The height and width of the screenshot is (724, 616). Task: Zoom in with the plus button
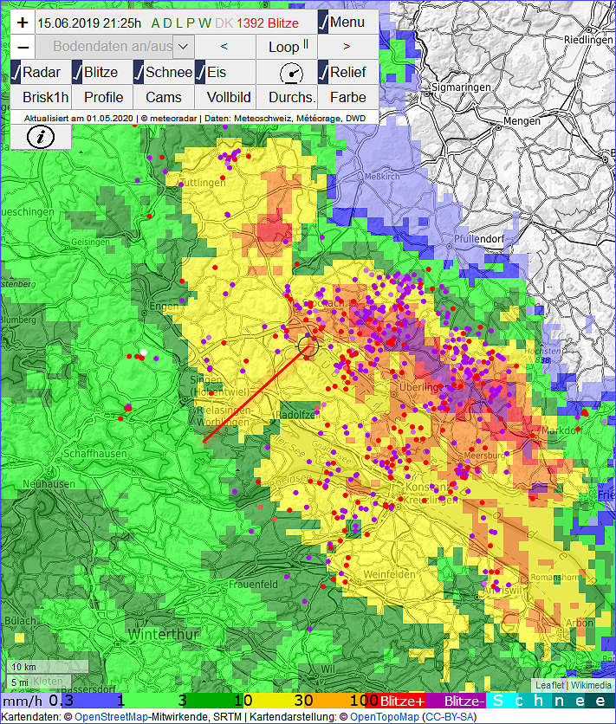(23, 22)
